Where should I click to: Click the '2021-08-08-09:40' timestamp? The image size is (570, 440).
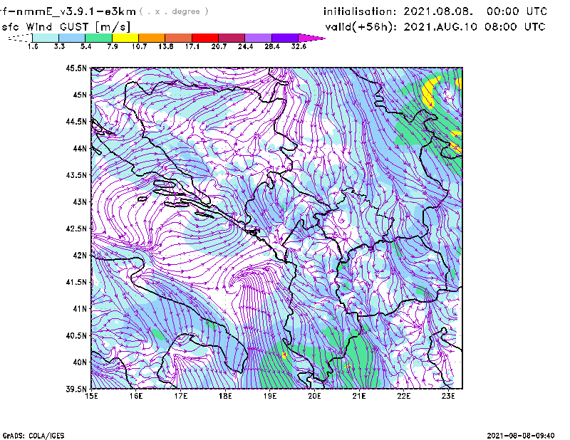click(x=521, y=436)
